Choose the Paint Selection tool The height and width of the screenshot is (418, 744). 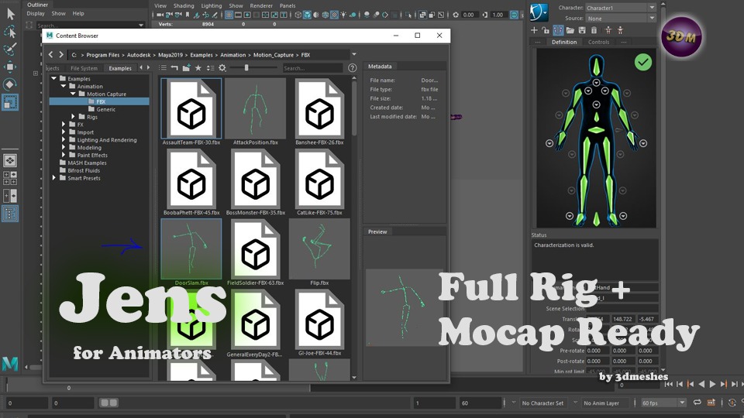tap(10, 50)
